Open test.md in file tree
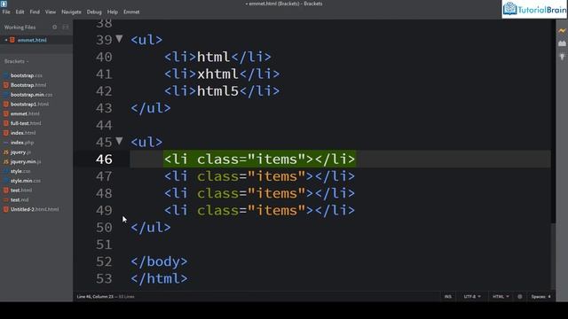 [20, 199]
